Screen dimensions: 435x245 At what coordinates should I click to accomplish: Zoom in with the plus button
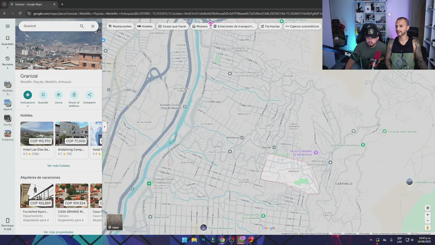click(x=428, y=215)
